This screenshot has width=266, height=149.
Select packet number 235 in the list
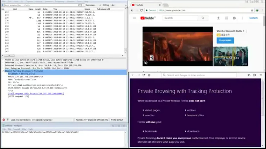(63, 18)
